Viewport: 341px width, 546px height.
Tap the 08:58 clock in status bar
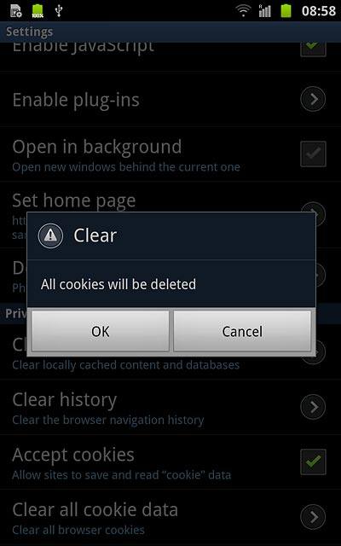[318, 11]
